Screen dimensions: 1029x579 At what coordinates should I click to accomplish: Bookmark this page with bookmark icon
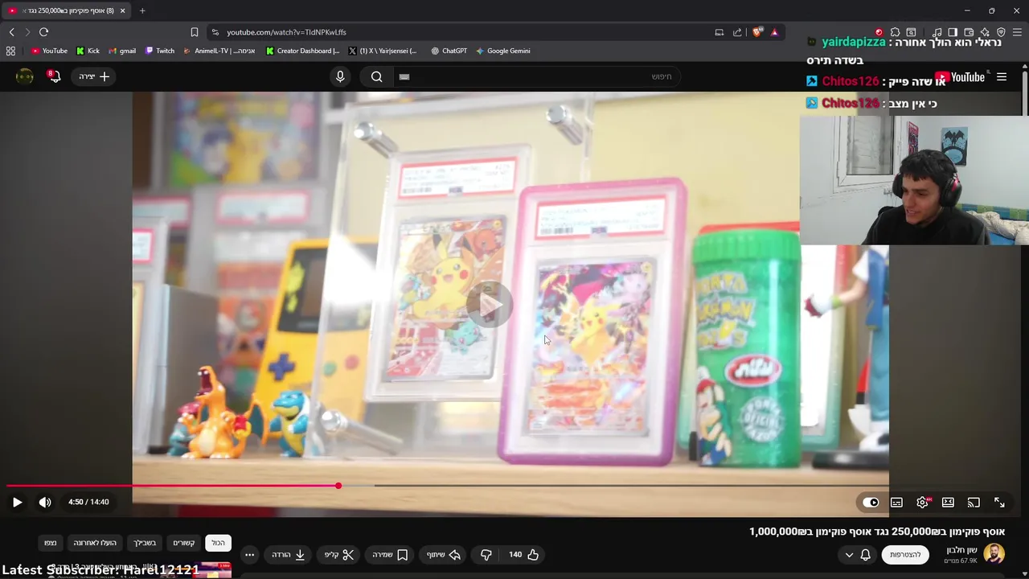click(x=195, y=32)
